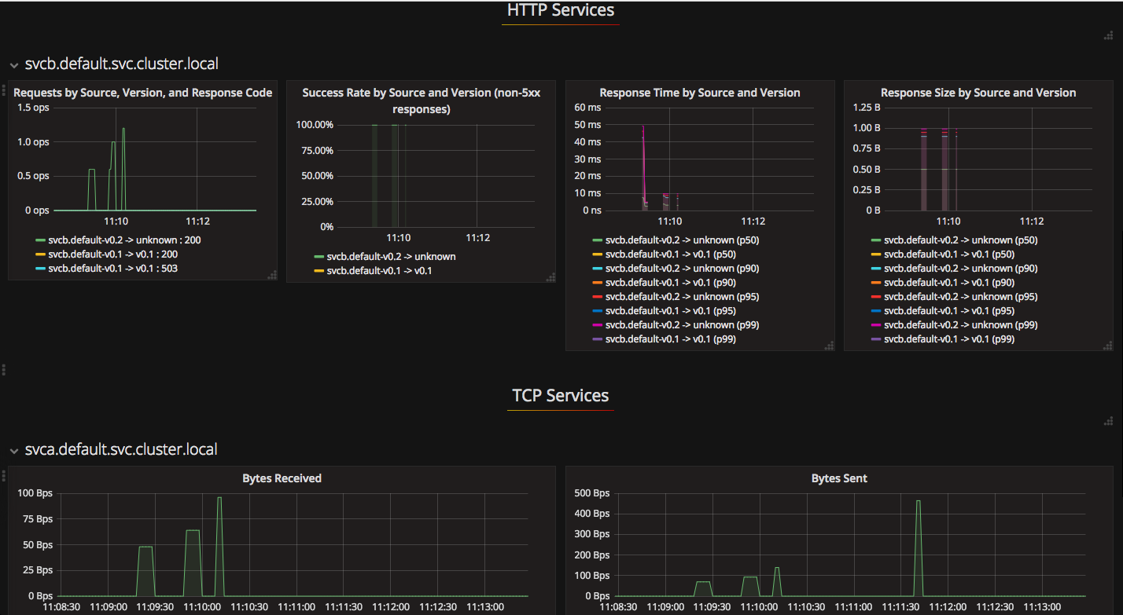Click the row drag handle left of the Requests panel

pyautogui.click(x=4, y=90)
